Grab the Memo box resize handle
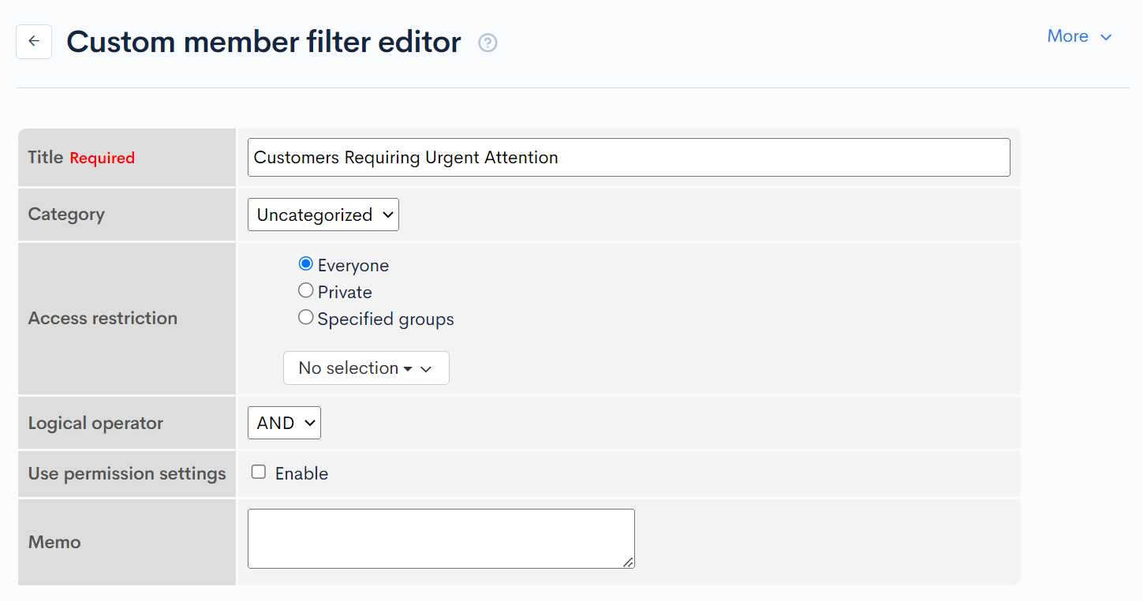The height and width of the screenshot is (601, 1143). click(x=628, y=562)
